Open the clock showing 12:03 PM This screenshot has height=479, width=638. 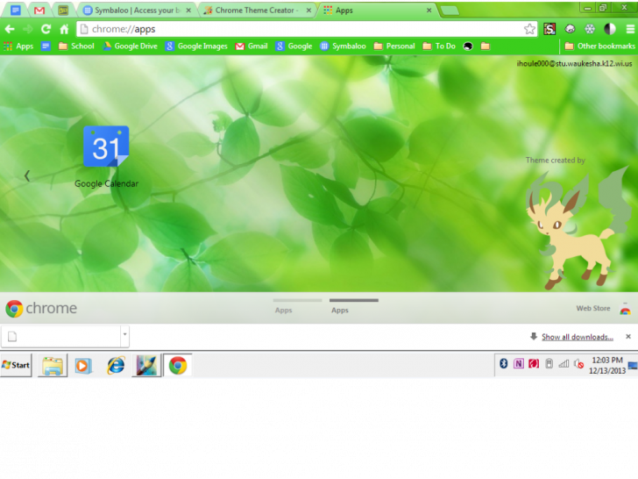tap(607, 365)
